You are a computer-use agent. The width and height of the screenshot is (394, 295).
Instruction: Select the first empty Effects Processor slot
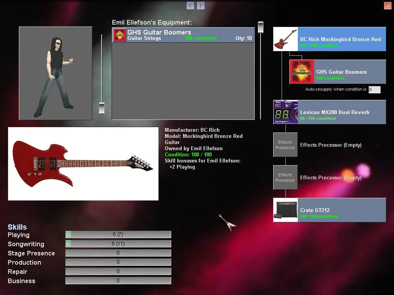[x=285, y=145]
